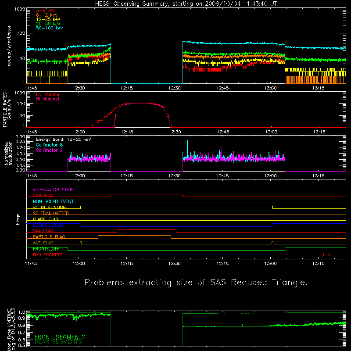Click the ATTENUATOR_STATE flag label
This screenshot has width=351, height=351.
coord(53,190)
